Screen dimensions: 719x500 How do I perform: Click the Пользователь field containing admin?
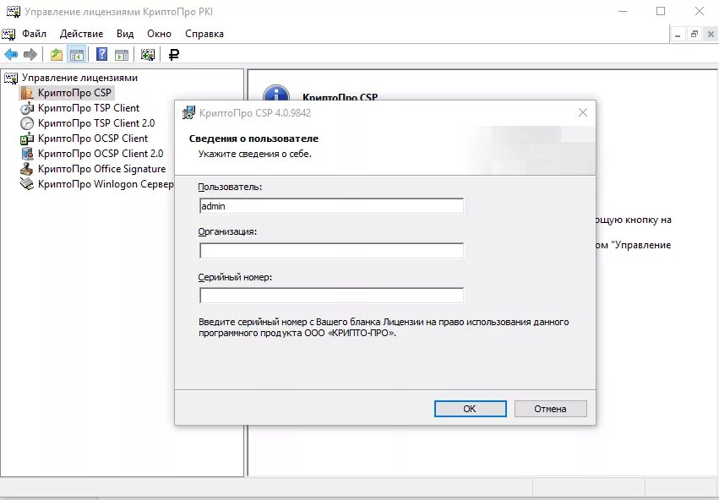(x=331, y=206)
